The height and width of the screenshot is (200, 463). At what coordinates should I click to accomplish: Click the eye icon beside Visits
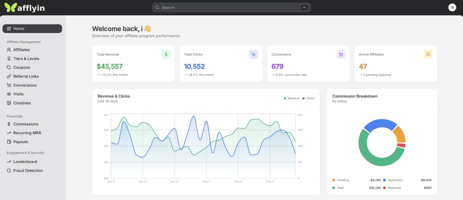(x=9, y=94)
